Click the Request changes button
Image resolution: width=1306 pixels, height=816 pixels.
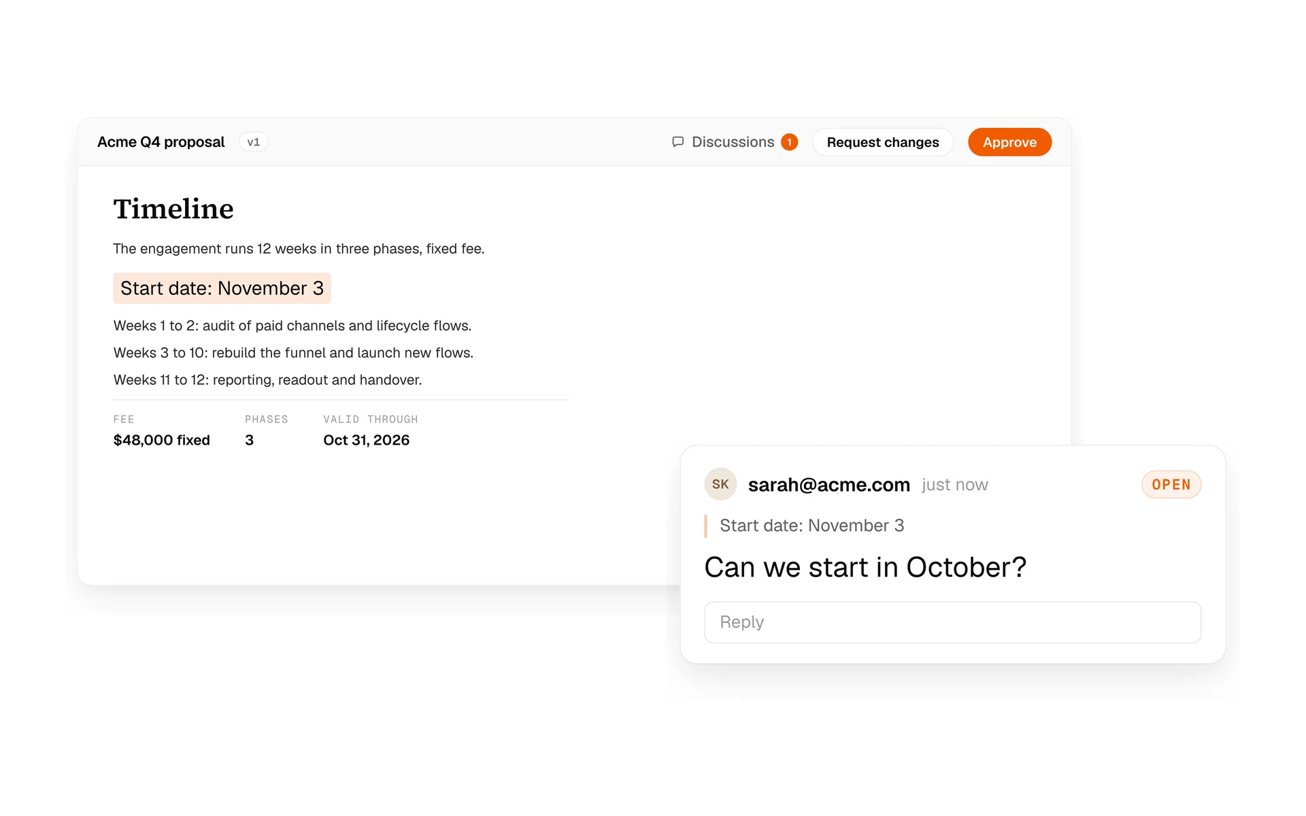[882, 142]
